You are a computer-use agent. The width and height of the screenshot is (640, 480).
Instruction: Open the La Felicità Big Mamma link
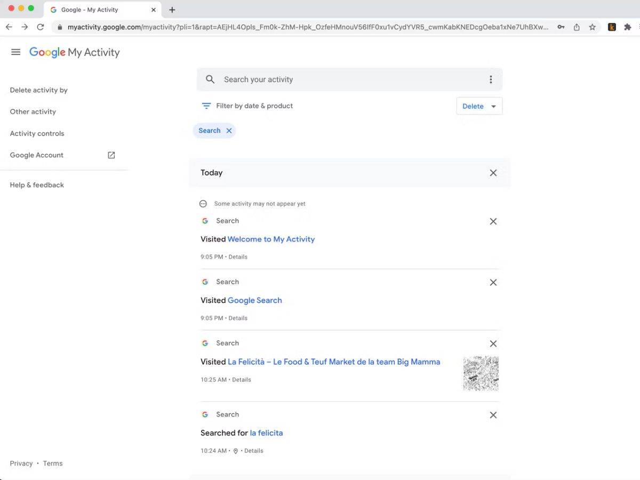pyautogui.click(x=333, y=362)
